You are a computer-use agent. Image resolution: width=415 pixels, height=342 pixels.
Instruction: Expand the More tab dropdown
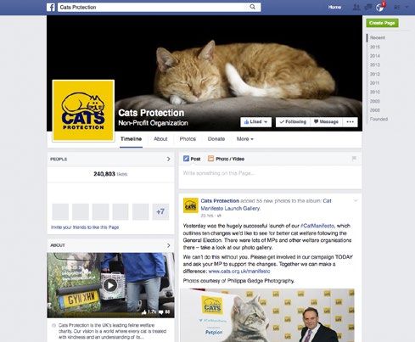(245, 139)
